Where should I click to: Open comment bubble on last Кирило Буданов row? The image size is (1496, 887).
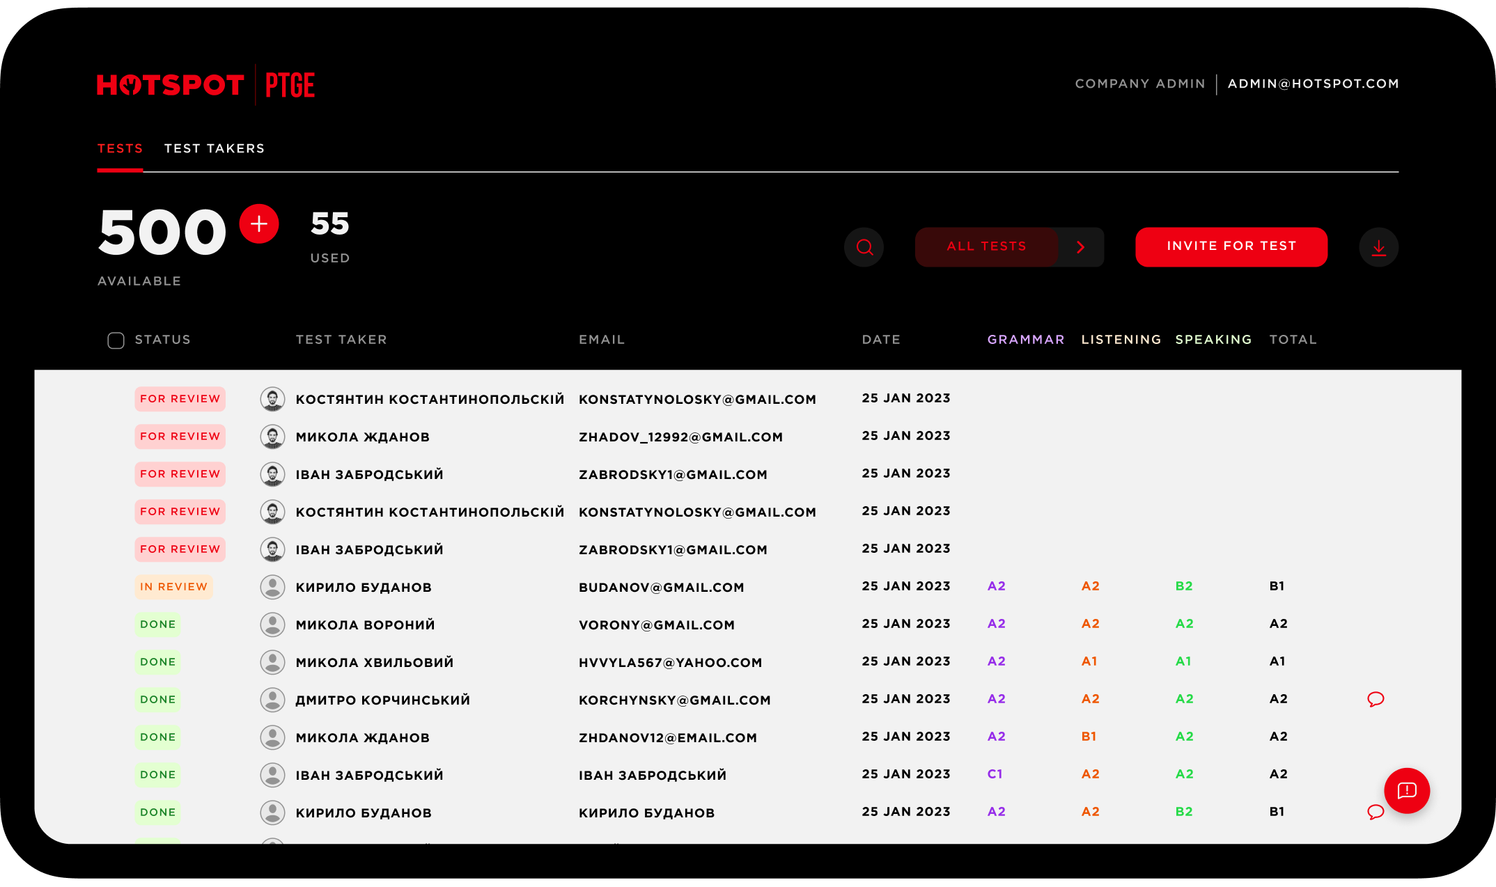(x=1375, y=812)
